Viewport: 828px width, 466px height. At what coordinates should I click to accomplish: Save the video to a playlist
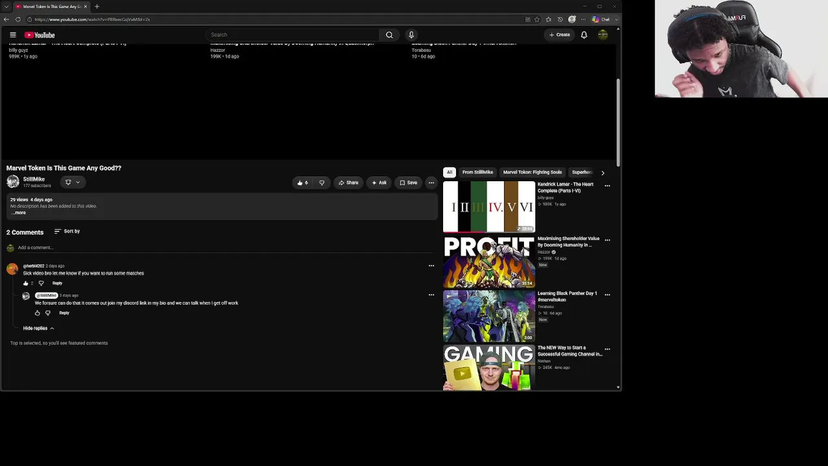click(408, 183)
